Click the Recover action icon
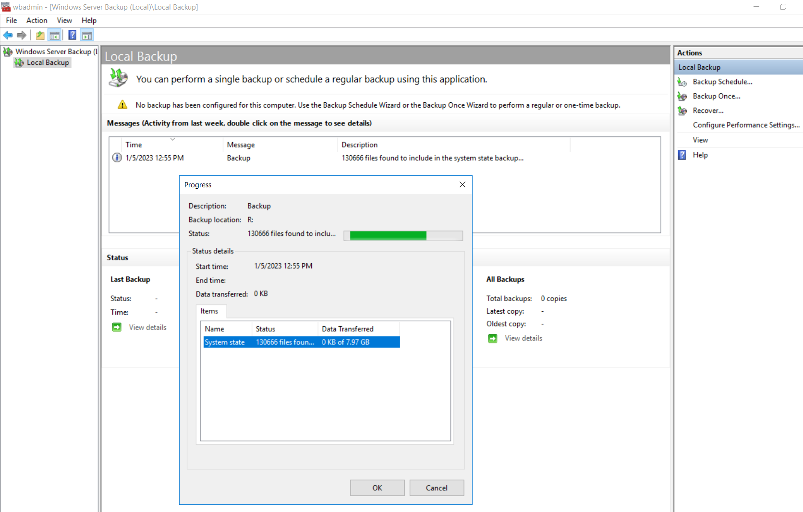Image resolution: width=803 pixels, height=512 pixels. [682, 111]
